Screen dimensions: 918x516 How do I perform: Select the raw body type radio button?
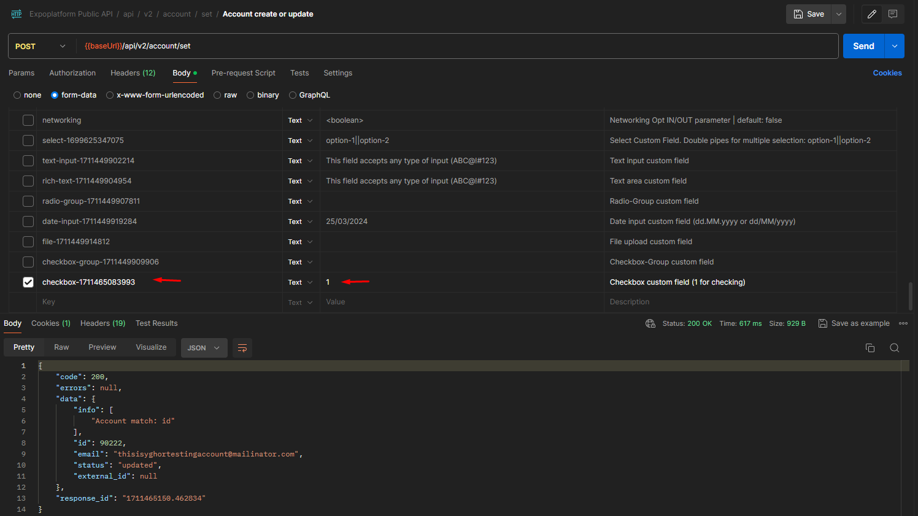(x=217, y=94)
